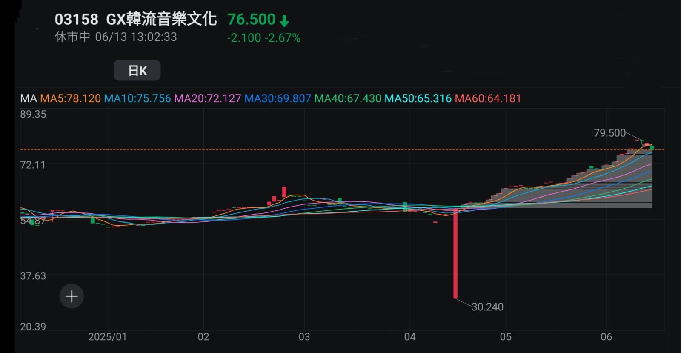This screenshot has width=681, height=353.
Task: Click the latest green candle at chart's right edge
Action: click(652, 148)
